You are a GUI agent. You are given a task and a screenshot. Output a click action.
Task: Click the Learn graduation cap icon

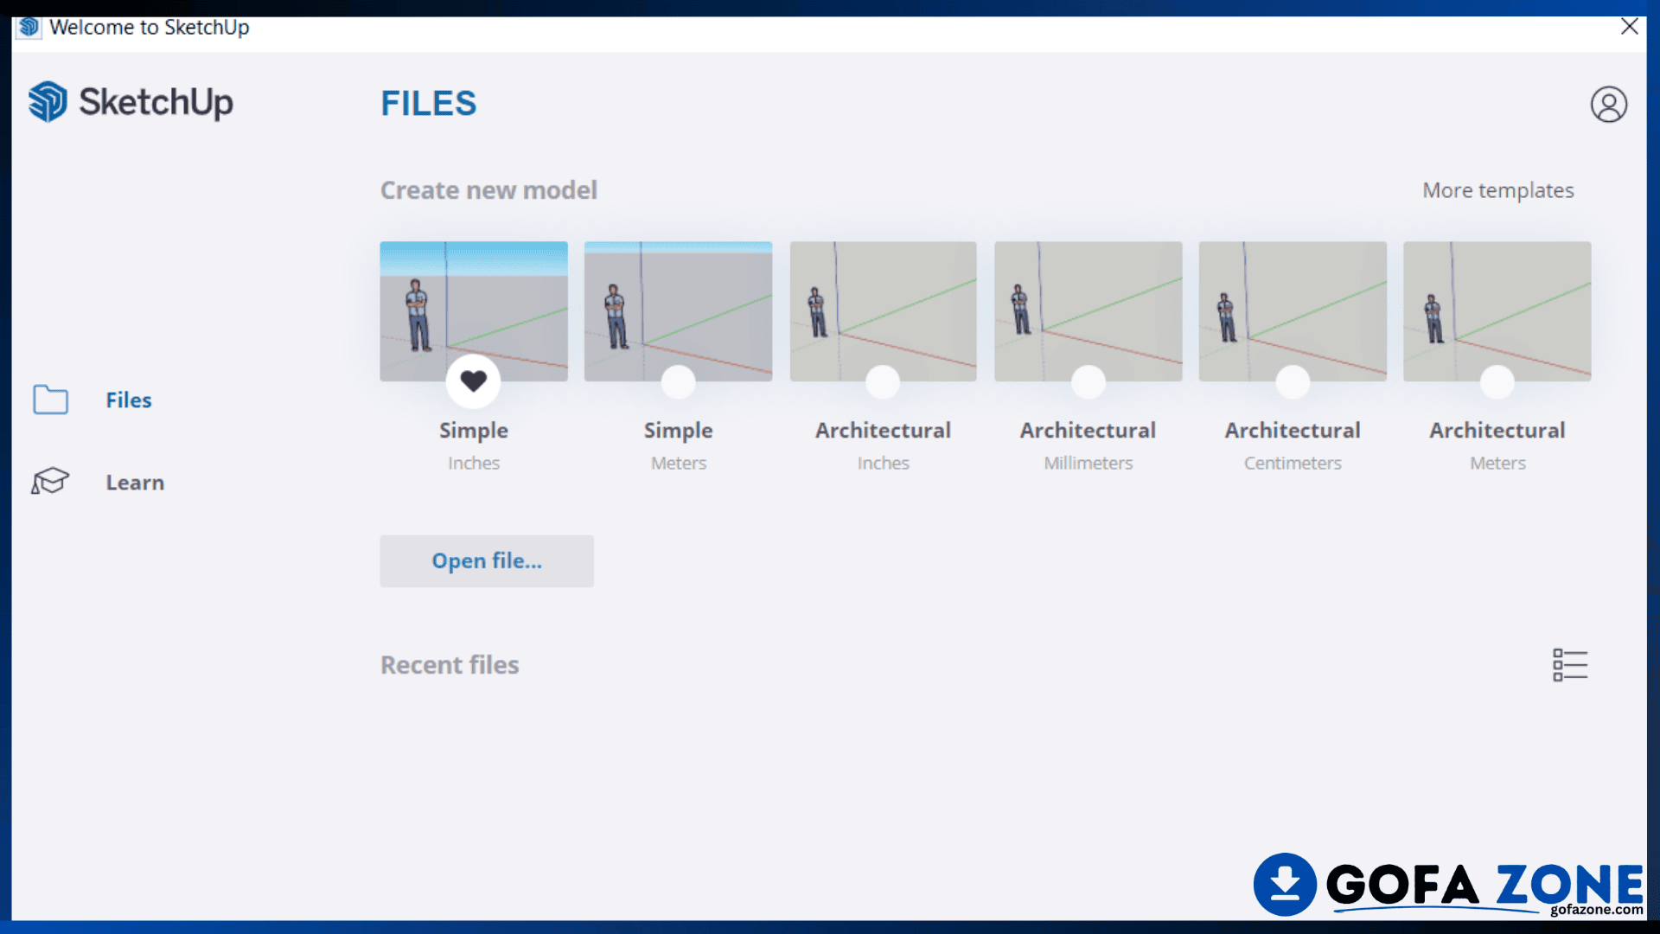coord(50,481)
